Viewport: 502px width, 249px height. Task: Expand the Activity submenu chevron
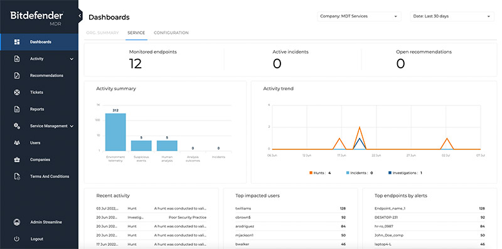click(72, 59)
